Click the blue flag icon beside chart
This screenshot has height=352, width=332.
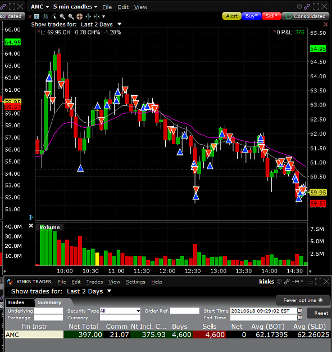pos(31,217)
